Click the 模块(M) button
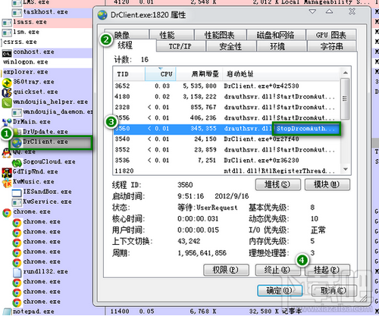 tap(327, 184)
